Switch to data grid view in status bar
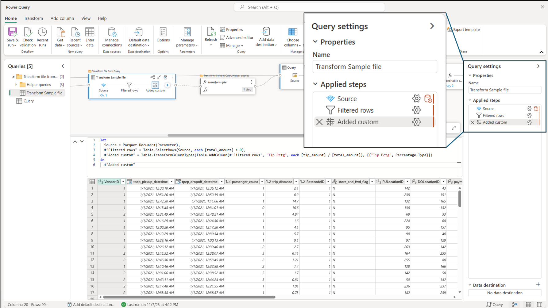Image resolution: width=548 pixels, height=308 pixels. 528,305
